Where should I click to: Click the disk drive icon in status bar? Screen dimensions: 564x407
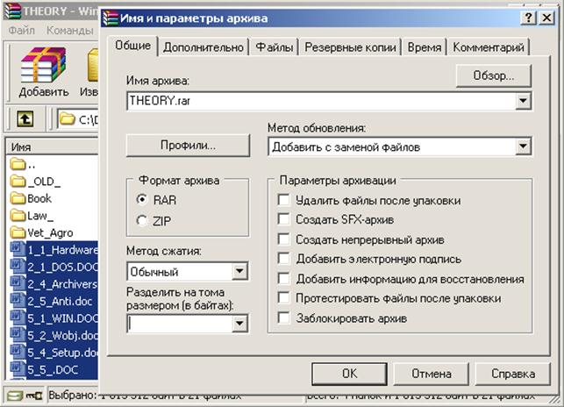point(15,396)
